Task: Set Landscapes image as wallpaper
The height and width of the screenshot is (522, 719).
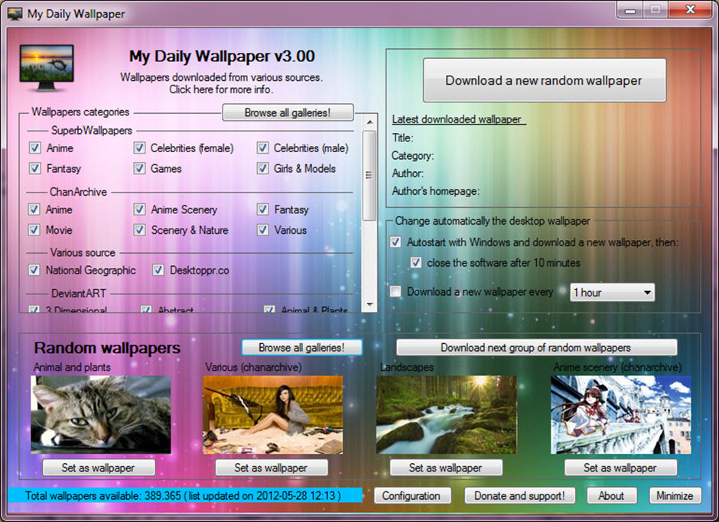Action: point(446,468)
